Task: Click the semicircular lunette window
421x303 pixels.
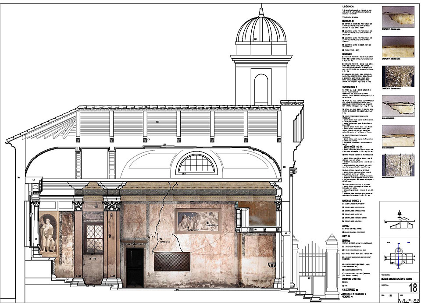Action: coord(197,163)
